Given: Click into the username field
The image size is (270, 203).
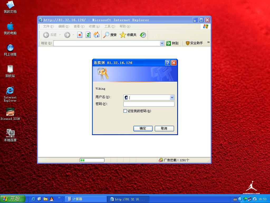Looking at the screenshot, I should (x=149, y=98).
